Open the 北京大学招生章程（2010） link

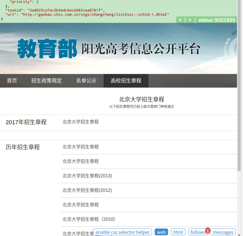(89, 219)
